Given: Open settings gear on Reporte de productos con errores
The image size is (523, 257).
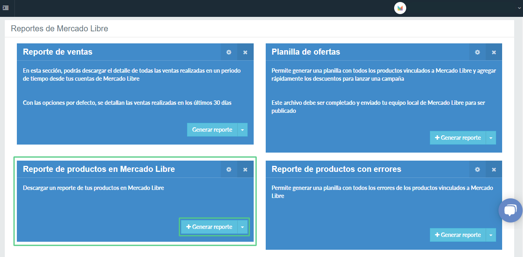Looking at the screenshot, I should [477, 169].
